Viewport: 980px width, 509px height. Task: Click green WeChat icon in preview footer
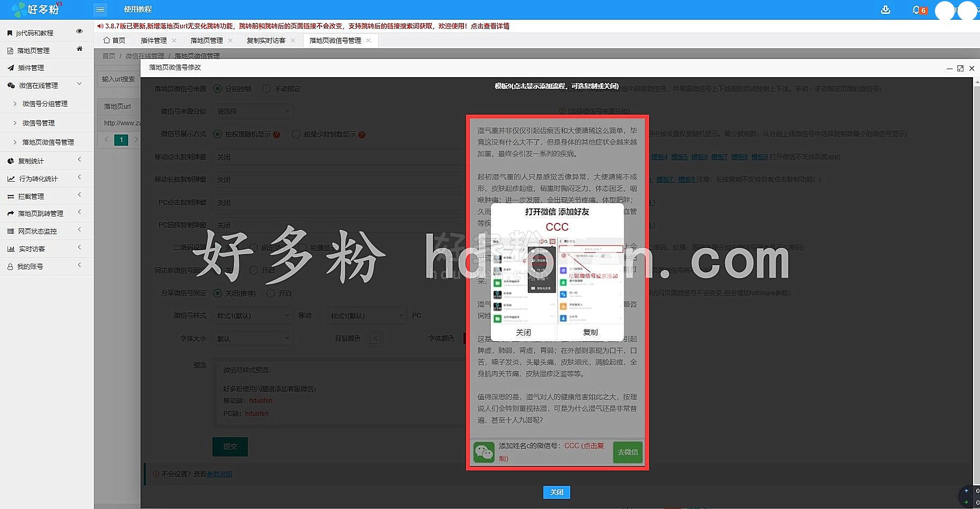tap(484, 452)
